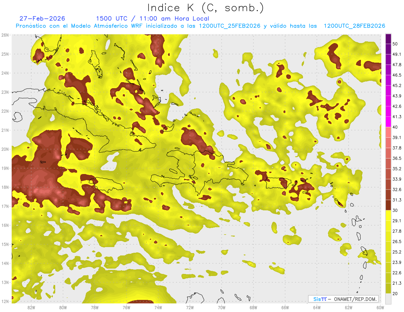Click the color bar value "29.1"
The height and width of the screenshot is (312, 404).
tap(397, 221)
